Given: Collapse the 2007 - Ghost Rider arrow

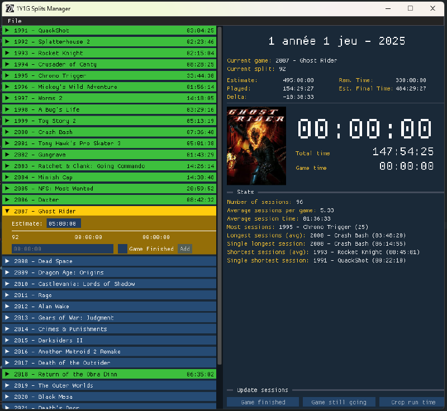Looking at the screenshot, I should tap(7, 211).
